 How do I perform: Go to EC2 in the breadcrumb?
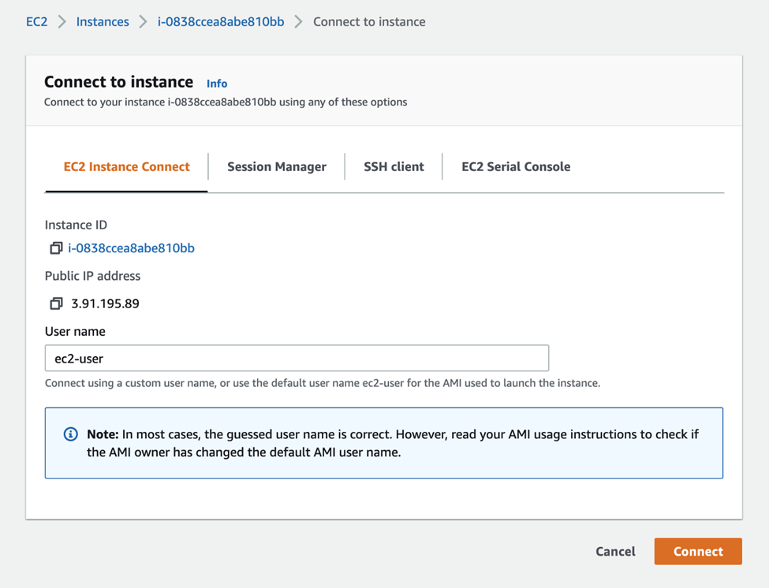37,22
